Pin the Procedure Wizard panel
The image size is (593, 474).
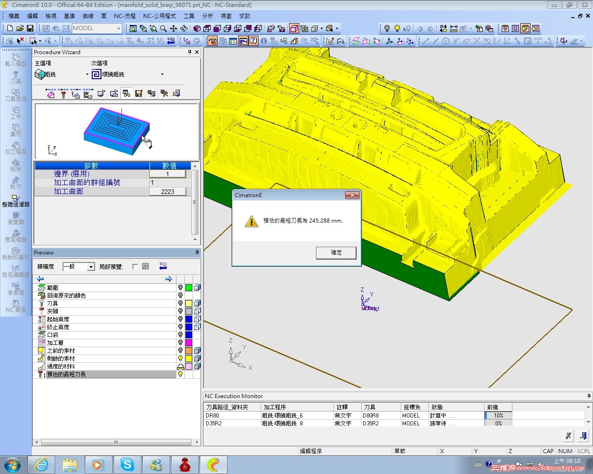(189, 52)
